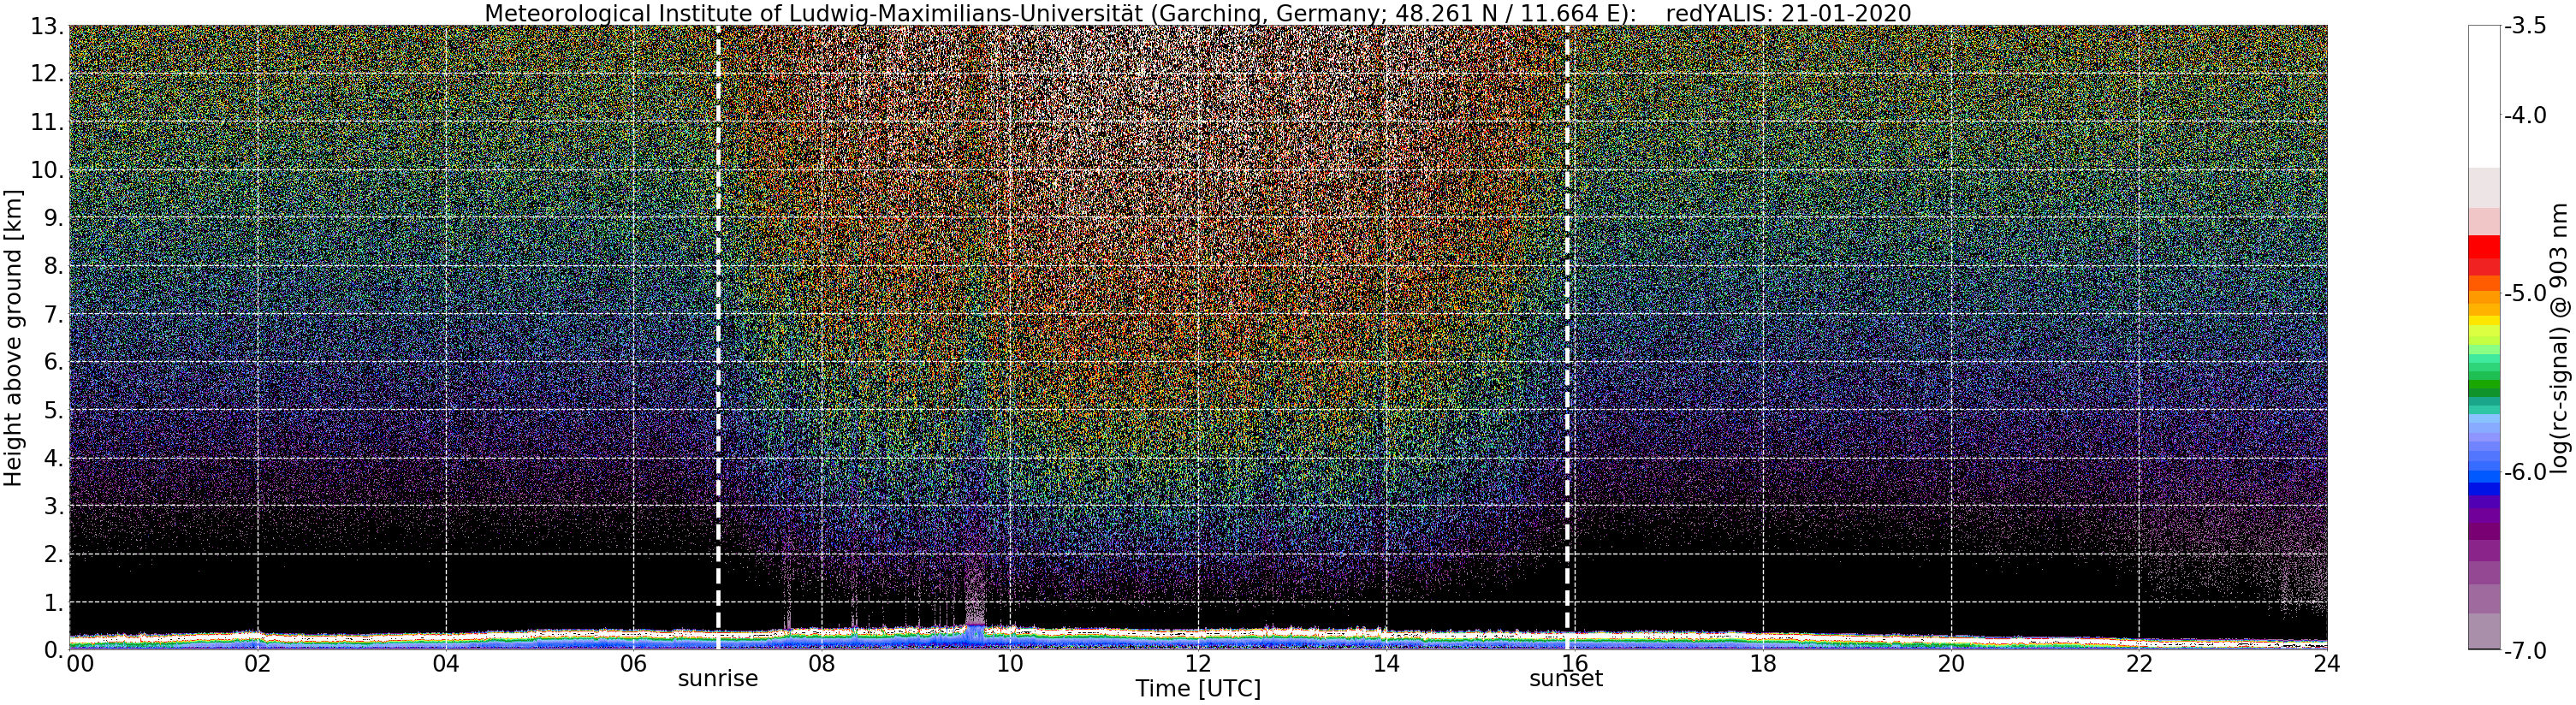Click the y-axis tick label '5.'
Image resolution: width=2576 pixels, height=705 pixels.
coord(54,410)
